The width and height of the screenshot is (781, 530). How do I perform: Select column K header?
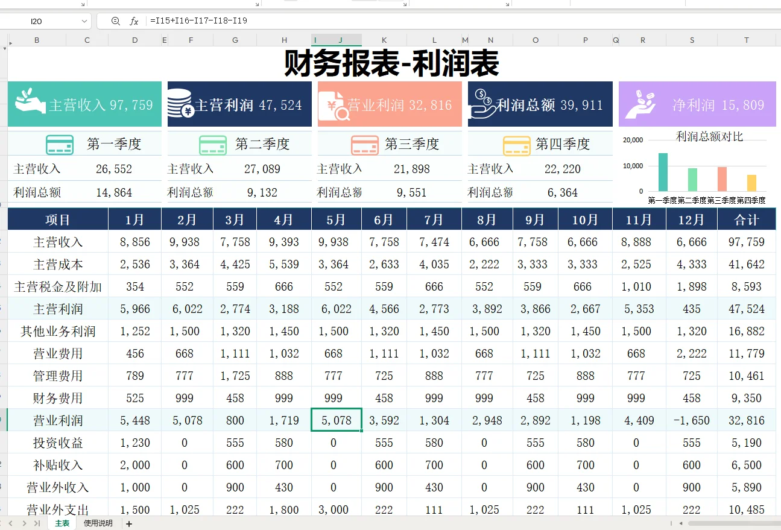pyautogui.click(x=384, y=40)
